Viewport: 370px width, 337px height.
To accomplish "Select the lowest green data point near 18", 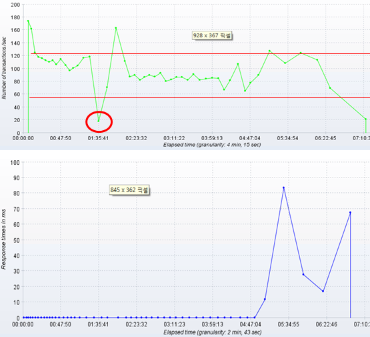I will click(99, 121).
